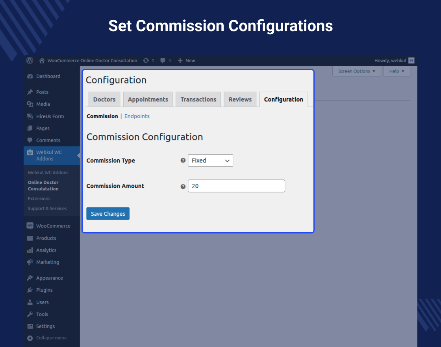Viewport: 441px width, 347px height.
Task: Open the updates icon in admin bar
Action: coord(146,61)
